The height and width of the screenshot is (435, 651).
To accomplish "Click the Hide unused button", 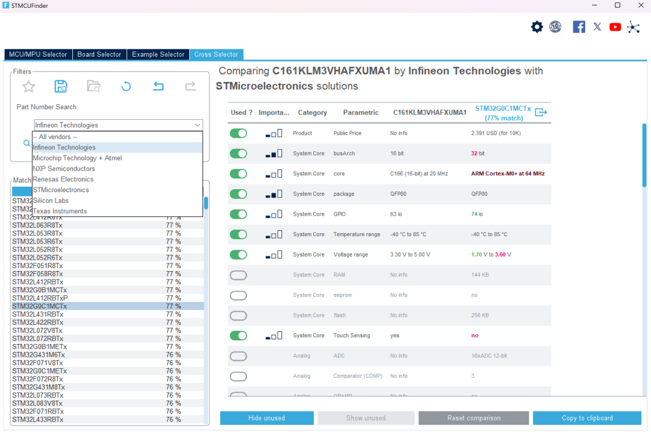I will tap(267, 418).
